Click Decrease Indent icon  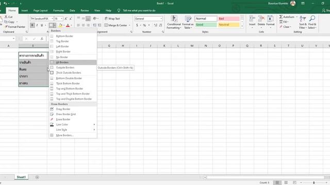[94, 25]
